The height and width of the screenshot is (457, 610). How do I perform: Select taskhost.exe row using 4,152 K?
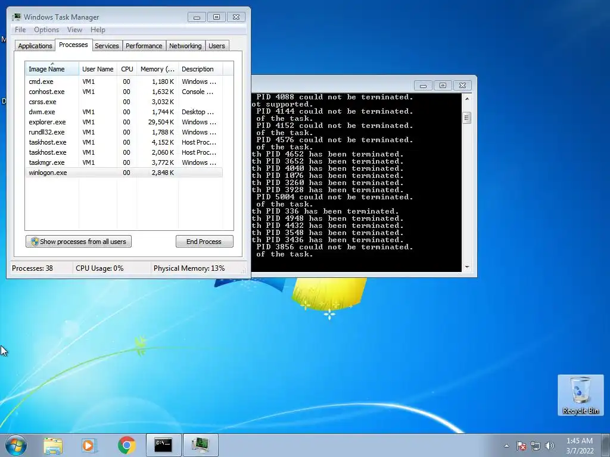[124, 142]
